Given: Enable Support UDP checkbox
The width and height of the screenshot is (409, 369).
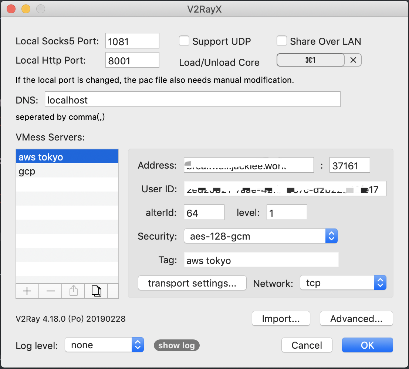Looking at the screenshot, I should pos(184,41).
